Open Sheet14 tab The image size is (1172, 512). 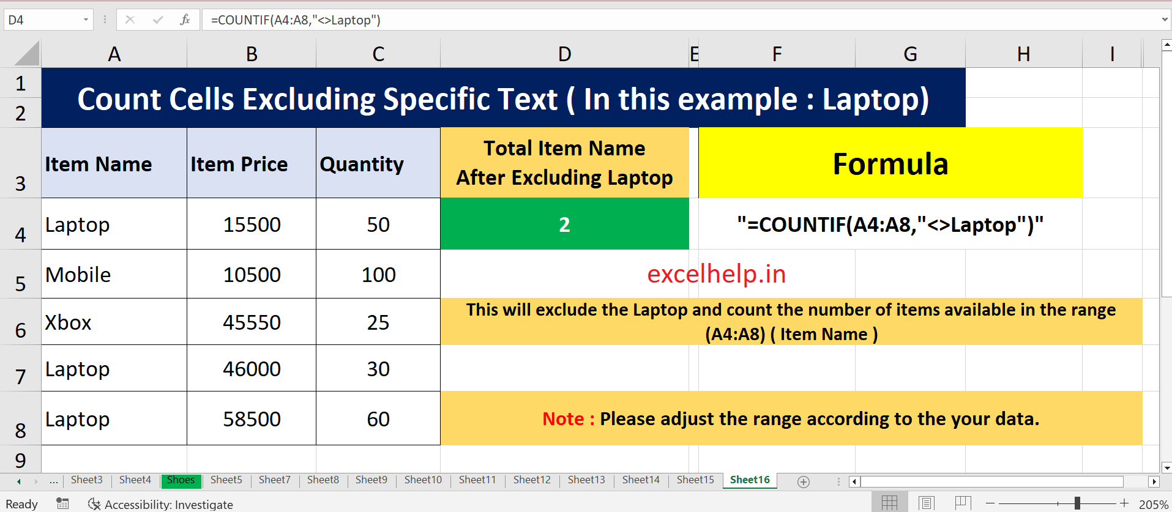[641, 480]
